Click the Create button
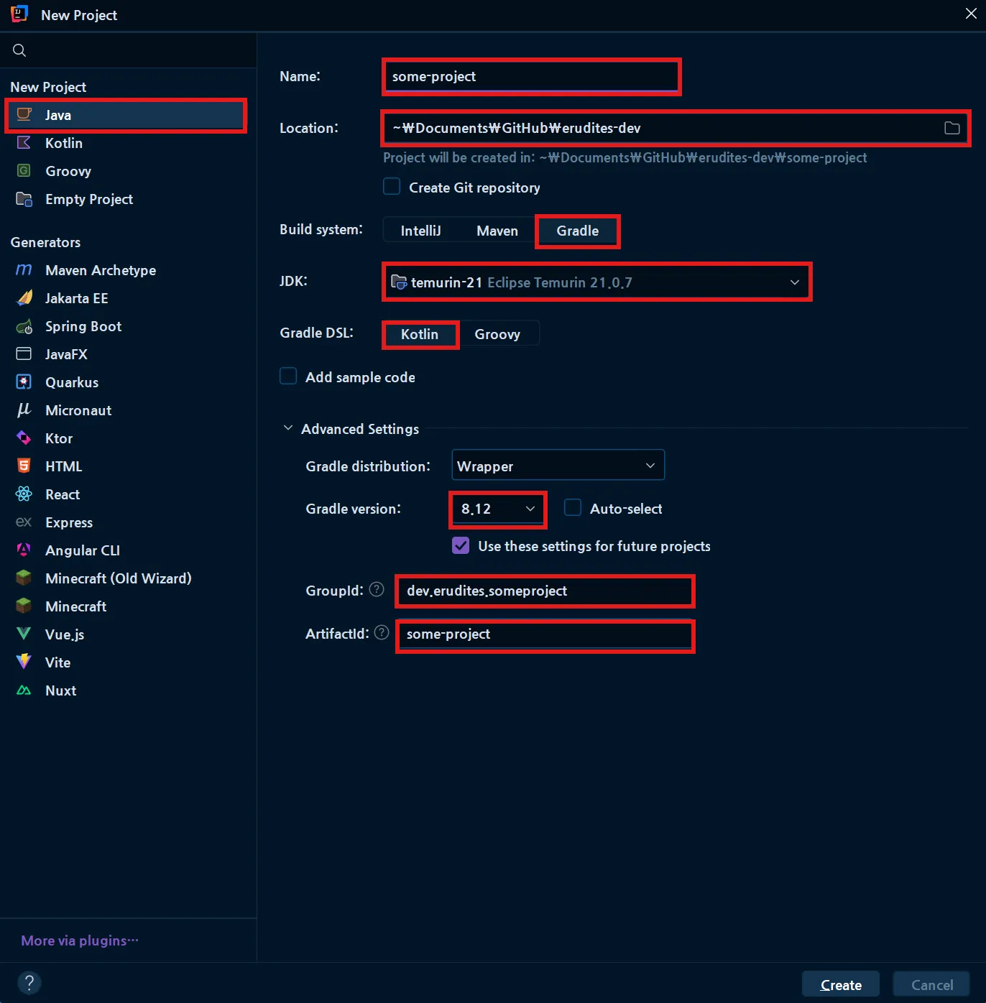 [840, 984]
